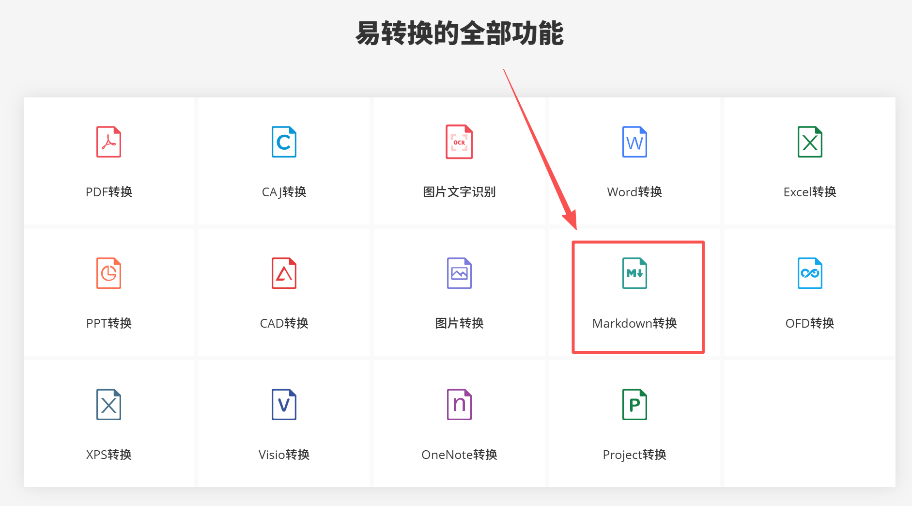Open the CAD转换 icon
The height and width of the screenshot is (506, 912).
[284, 273]
